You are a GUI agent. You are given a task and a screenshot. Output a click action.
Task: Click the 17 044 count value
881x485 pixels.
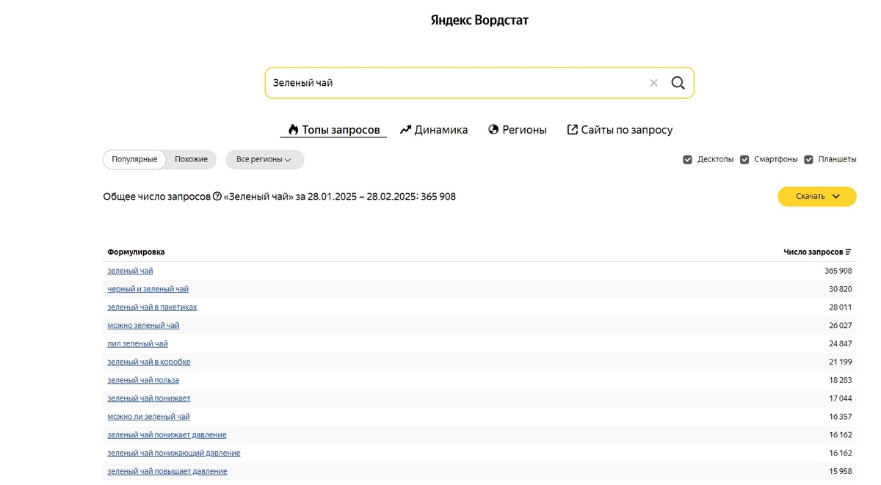(x=840, y=398)
